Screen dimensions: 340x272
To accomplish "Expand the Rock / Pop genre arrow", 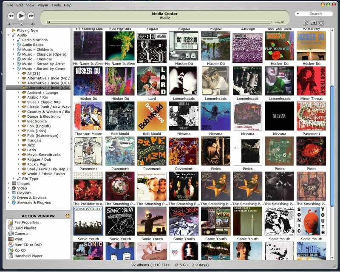I will click(x=19, y=164).
